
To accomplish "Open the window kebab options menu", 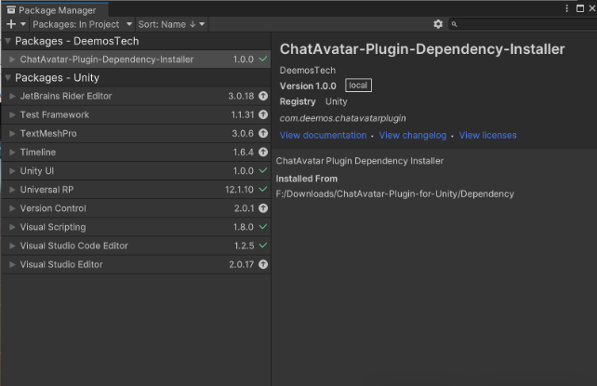I will [567, 8].
